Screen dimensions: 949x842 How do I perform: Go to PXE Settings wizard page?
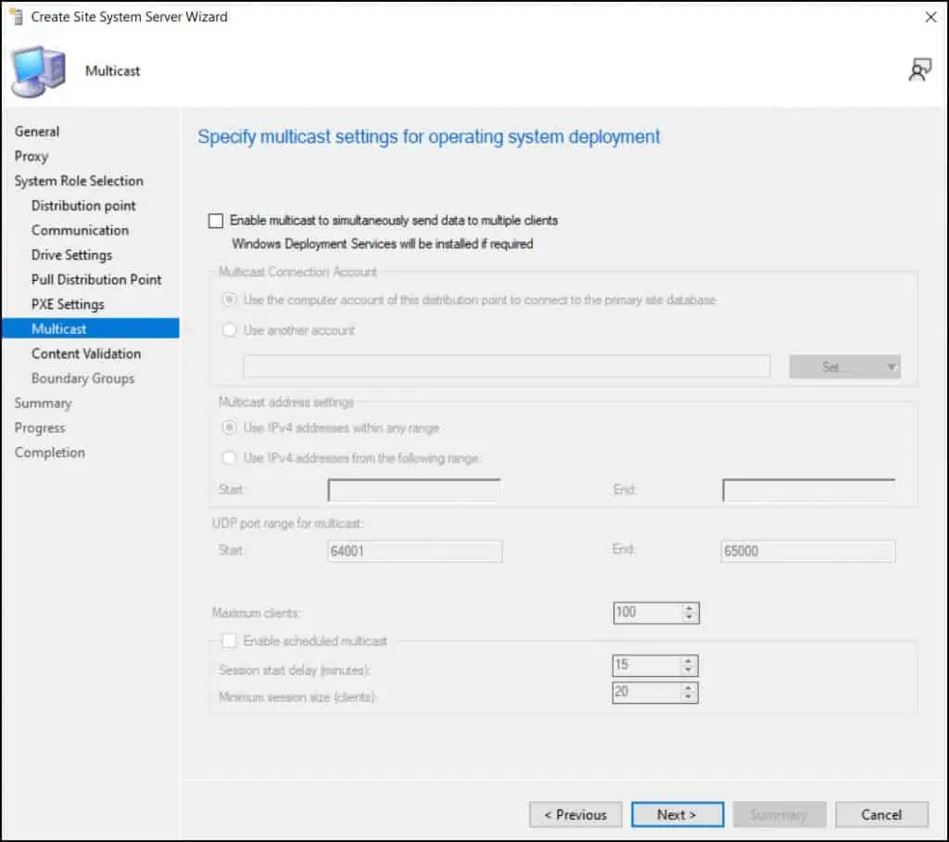tap(68, 304)
